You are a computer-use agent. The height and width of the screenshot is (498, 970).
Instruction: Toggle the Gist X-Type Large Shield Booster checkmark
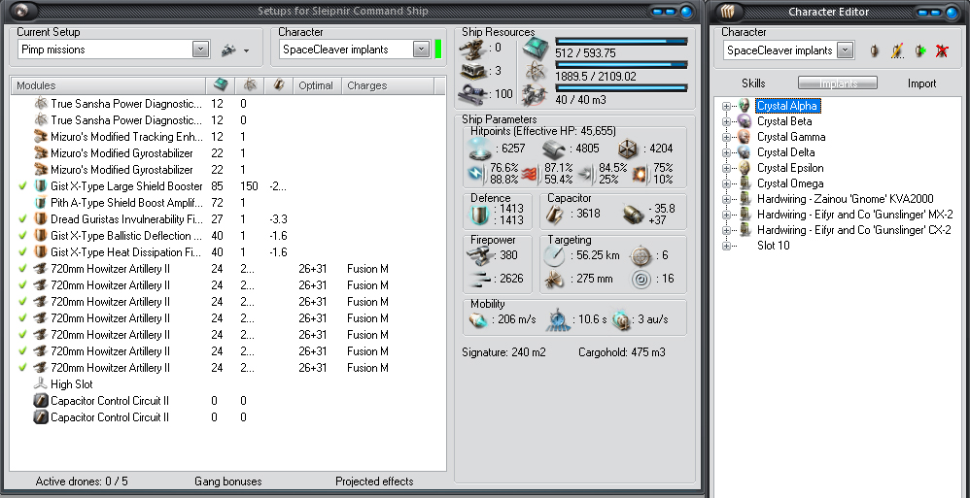click(x=23, y=186)
